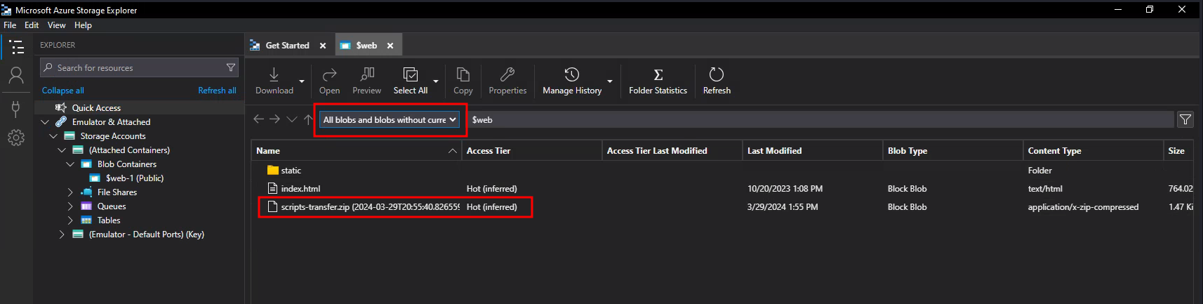Collapse the Blob Containers tree node
The height and width of the screenshot is (304, 1203).
70,164
